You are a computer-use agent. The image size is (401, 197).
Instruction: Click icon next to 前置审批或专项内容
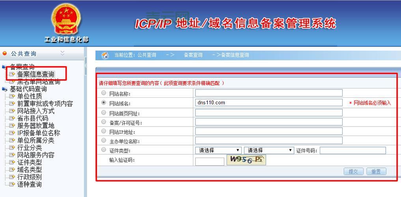coord(12,104)
